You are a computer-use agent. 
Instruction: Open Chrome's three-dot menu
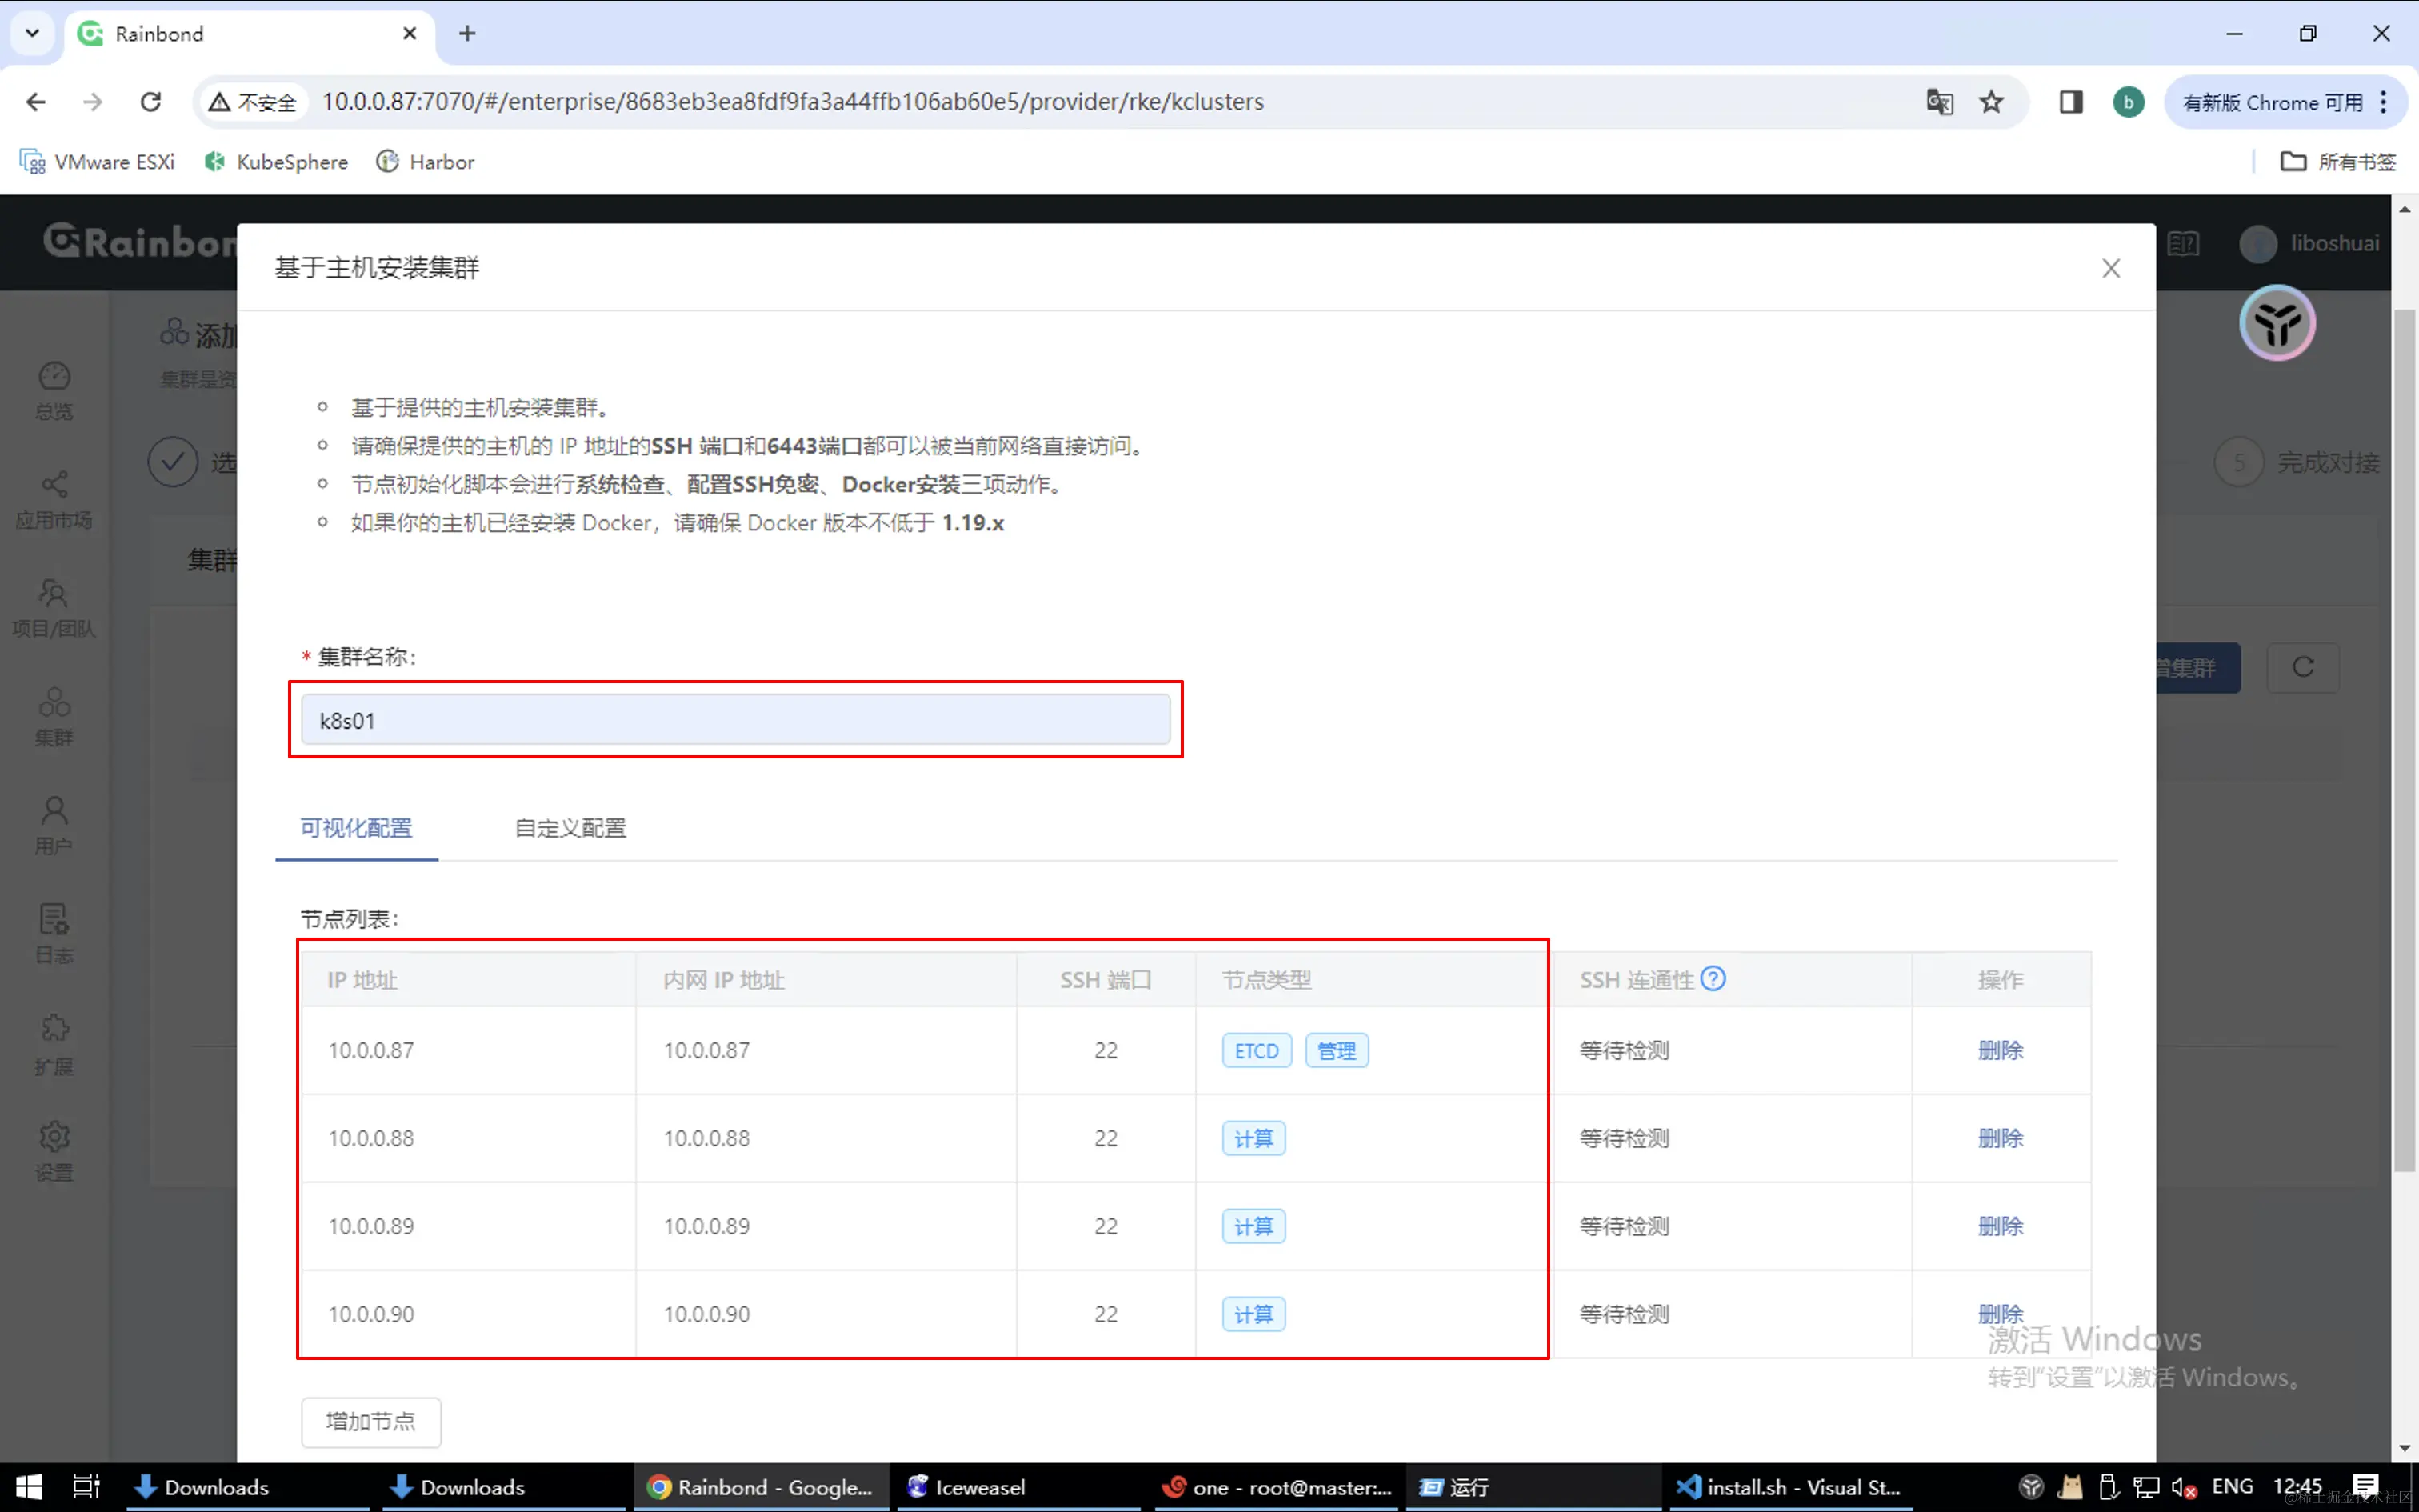coord(2384,102)
